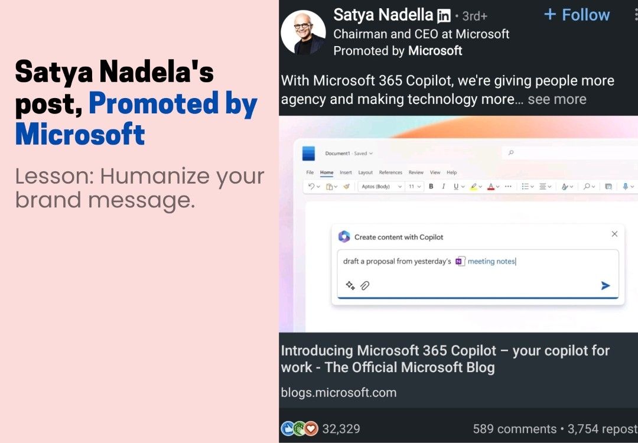638x443 pixels.
Task: Open the Insert ribbon tab
Action: 346,172
